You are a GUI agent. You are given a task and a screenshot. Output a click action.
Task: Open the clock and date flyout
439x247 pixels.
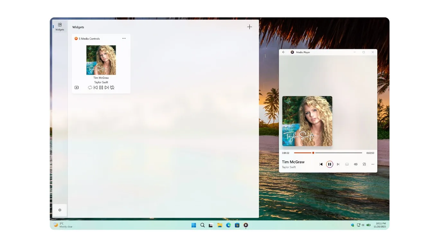380,225
